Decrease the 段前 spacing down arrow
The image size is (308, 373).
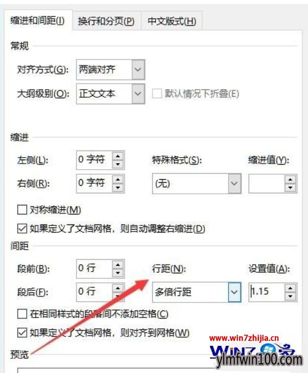tap(118, 273)
